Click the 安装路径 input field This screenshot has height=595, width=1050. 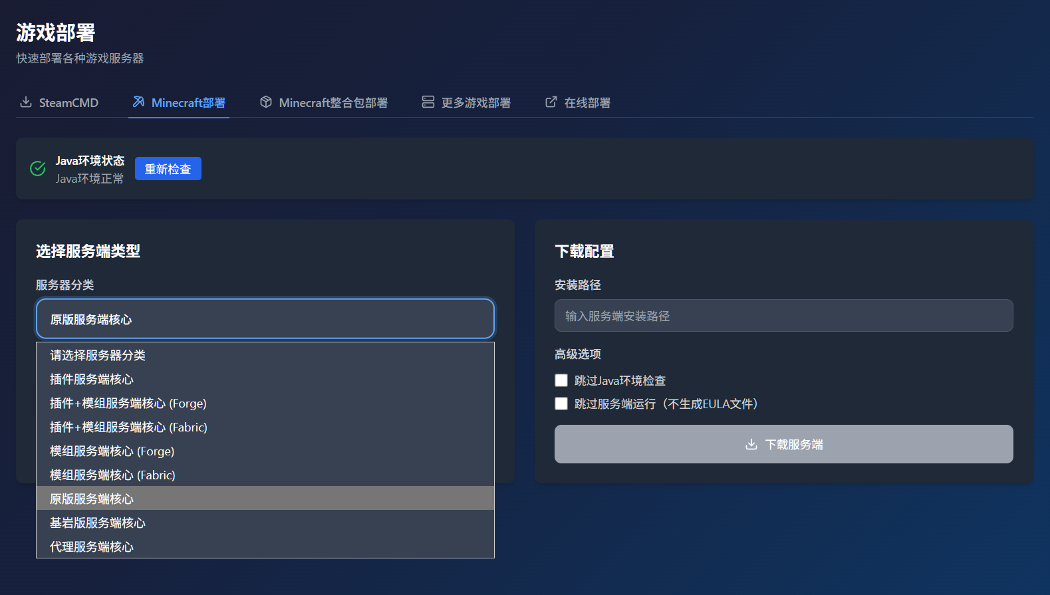click(784, 316)
